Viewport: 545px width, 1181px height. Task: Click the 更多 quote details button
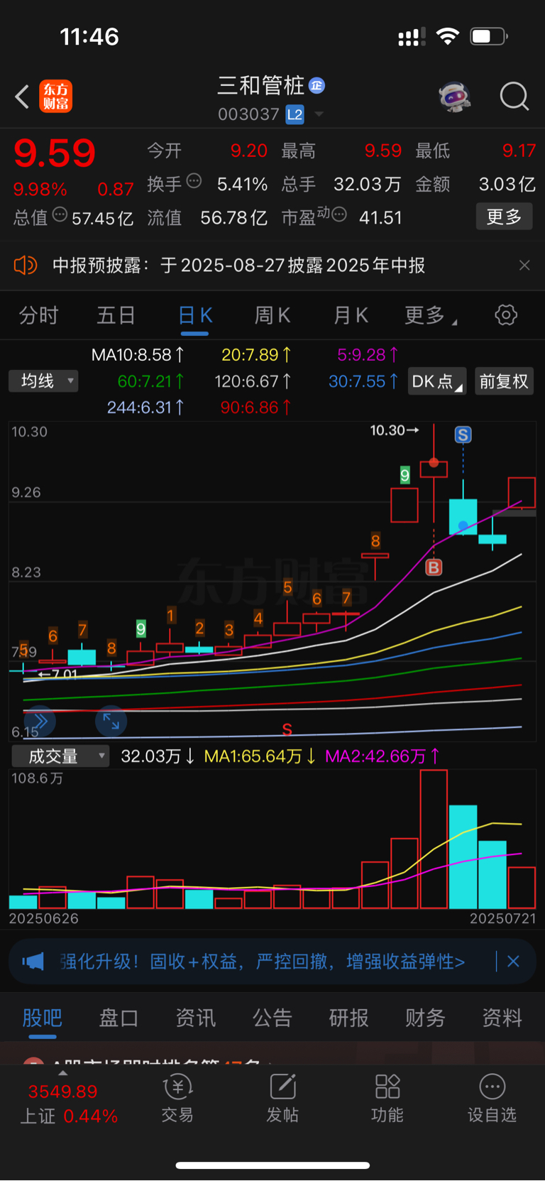pos(504,217)
